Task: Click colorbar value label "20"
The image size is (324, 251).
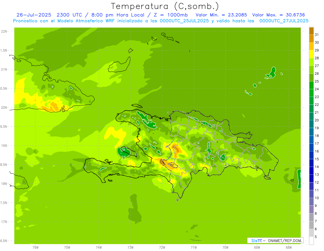Action: point(317,120)
